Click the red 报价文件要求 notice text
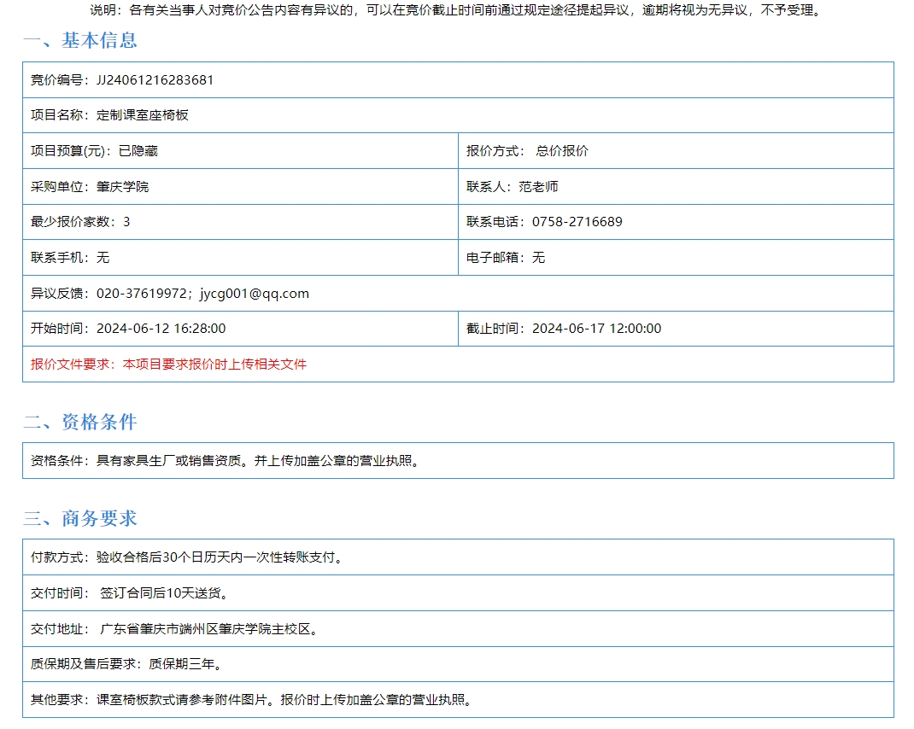This screenshot has width=914, height=729. 169,364
